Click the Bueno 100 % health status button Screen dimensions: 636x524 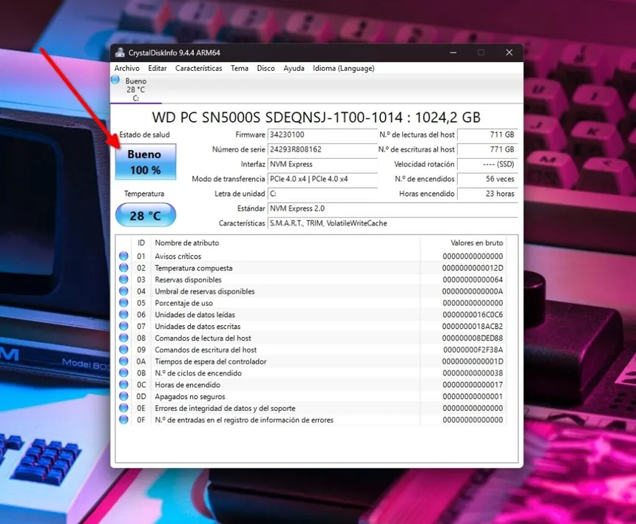[145, 162]
